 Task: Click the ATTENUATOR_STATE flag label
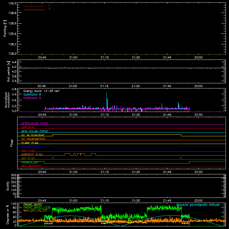coord(35,124)
